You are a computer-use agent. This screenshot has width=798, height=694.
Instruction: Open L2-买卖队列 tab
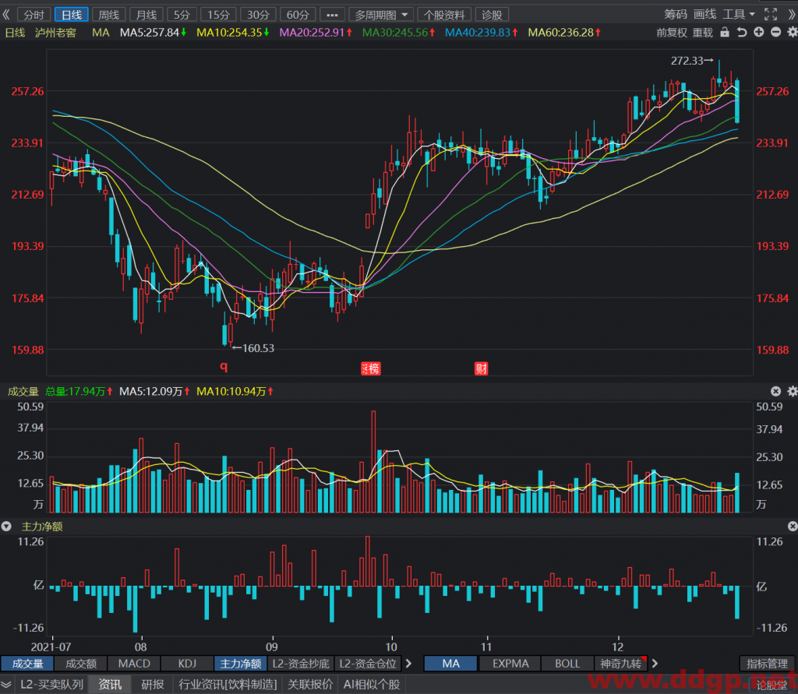click(51, 685)
